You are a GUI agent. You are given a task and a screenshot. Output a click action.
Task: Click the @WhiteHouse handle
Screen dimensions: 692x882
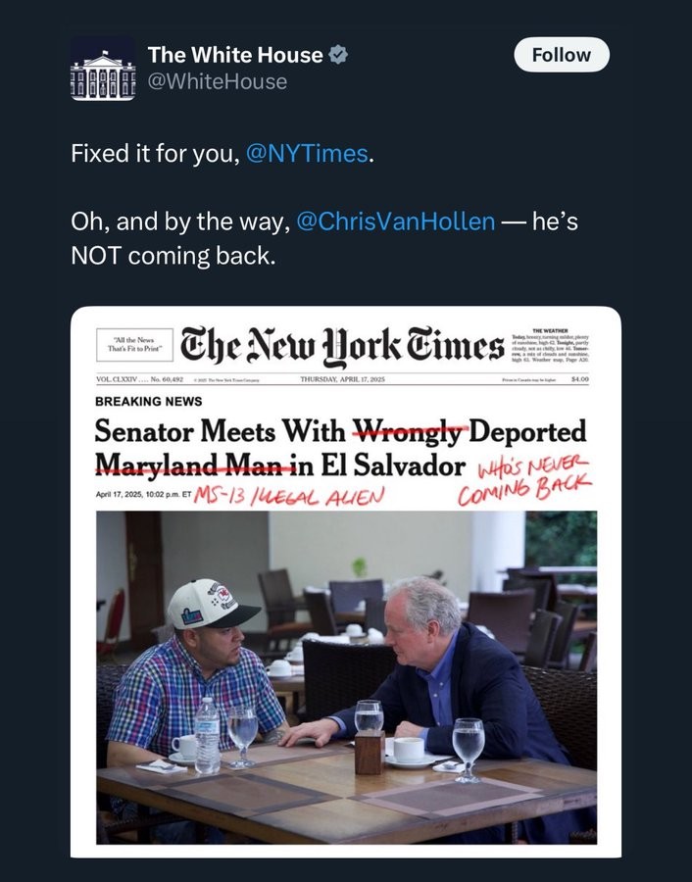[218, 81]
